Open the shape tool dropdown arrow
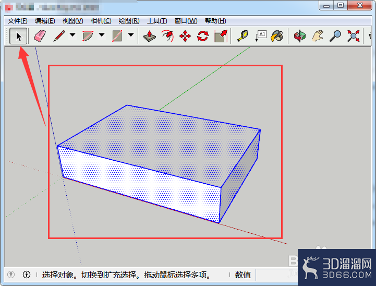The image size is (376, 286). 131,35
